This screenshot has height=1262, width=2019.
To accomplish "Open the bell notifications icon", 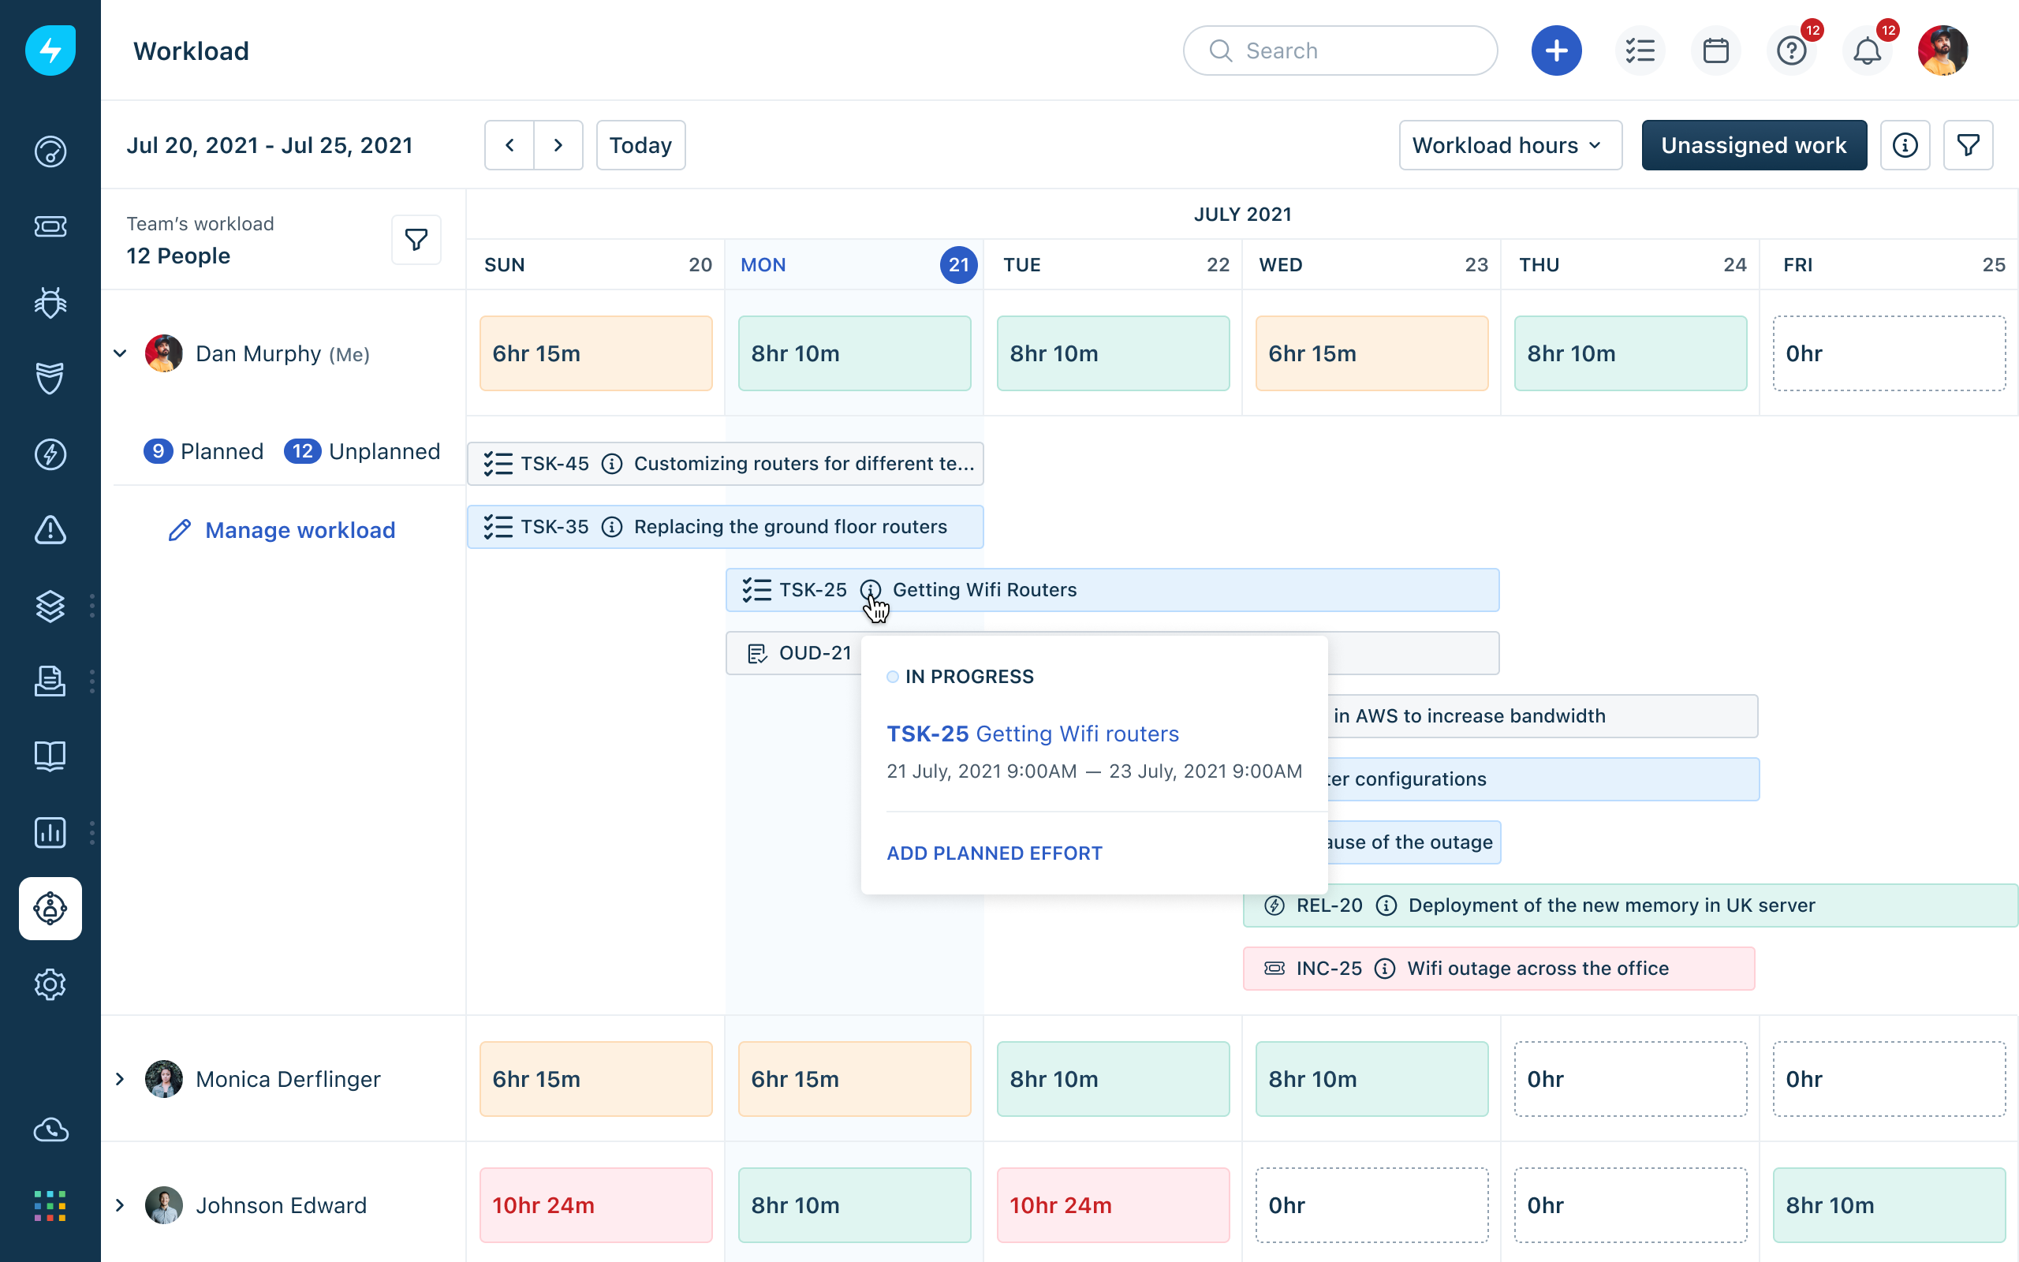I will pos(1867,50).
